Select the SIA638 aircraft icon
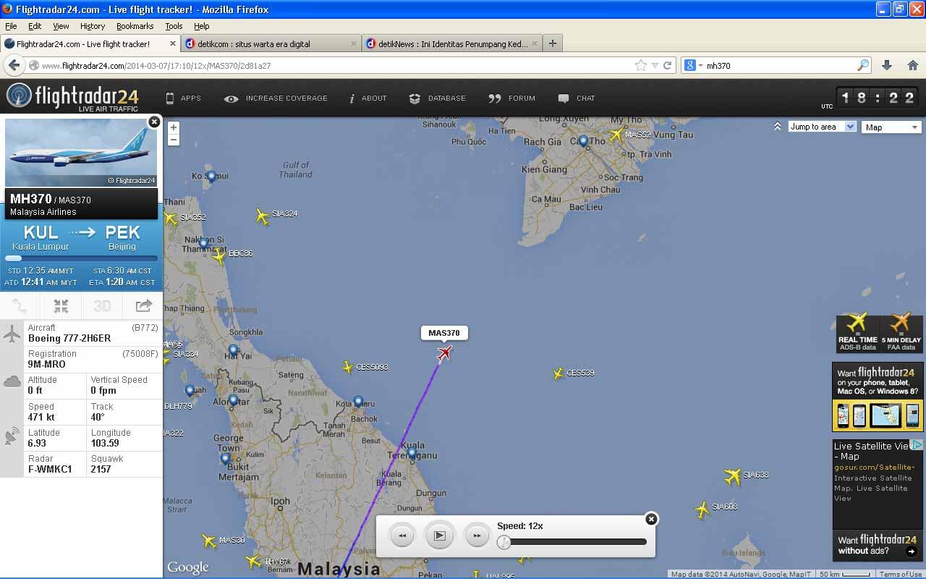The width and height of the screenshot is (926, 579). coord(733,476)
